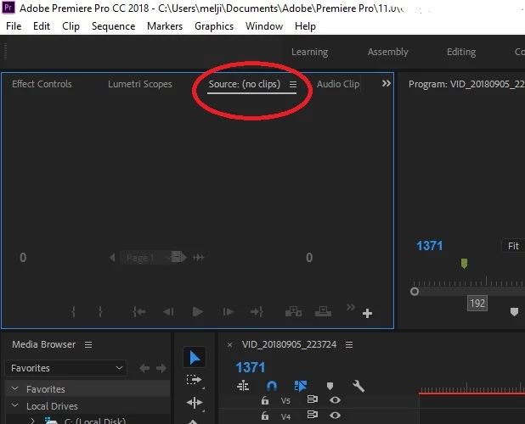Open Source panel hamburger menu

click(293, 85)
